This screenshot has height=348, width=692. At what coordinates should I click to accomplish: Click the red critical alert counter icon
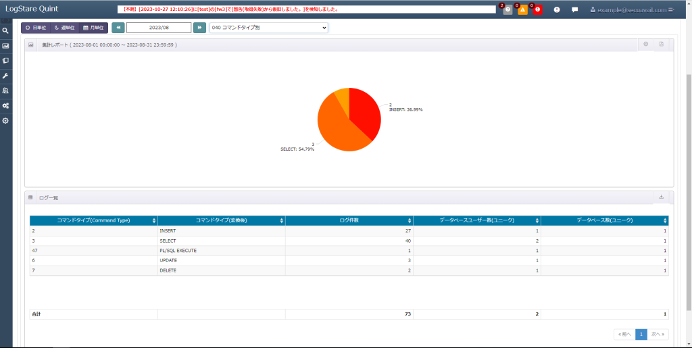click(537, 9)
